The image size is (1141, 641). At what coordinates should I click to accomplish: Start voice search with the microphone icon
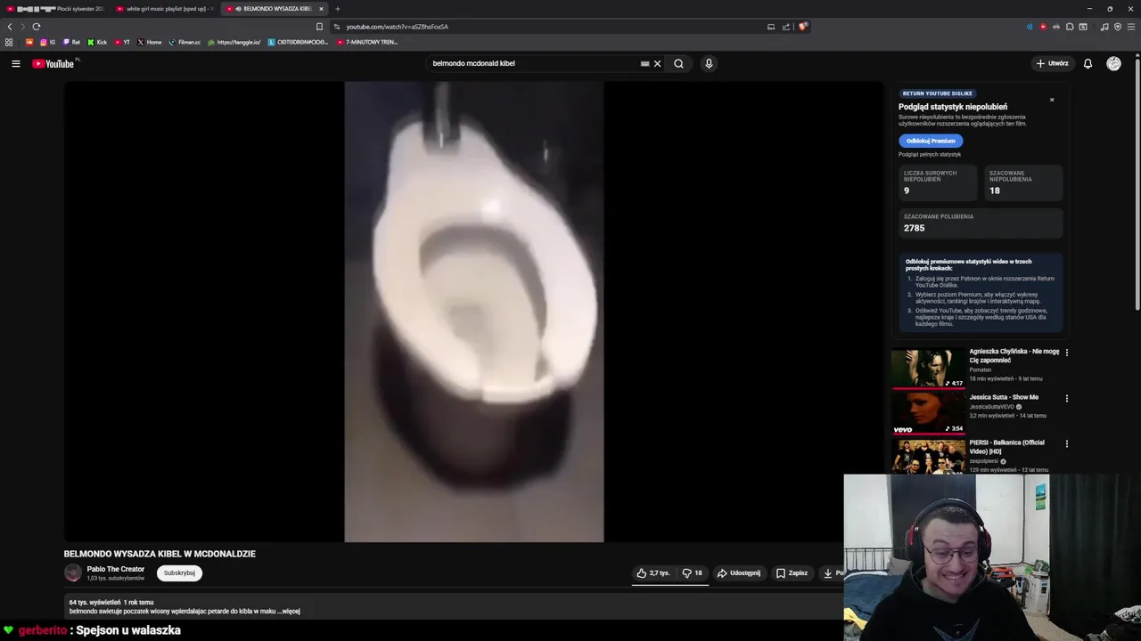pyautogui.click(x=709, y=63)
